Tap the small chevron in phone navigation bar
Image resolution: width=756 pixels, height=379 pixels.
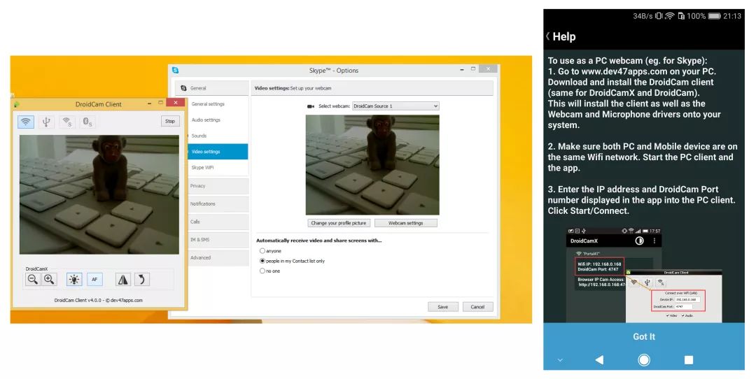pyautogui.click(x=560, y=360)
